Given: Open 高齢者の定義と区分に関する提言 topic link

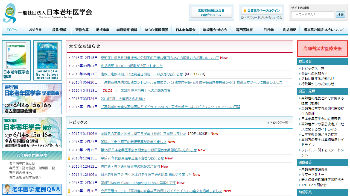Looking at the screenshot, I should point(144,134).
